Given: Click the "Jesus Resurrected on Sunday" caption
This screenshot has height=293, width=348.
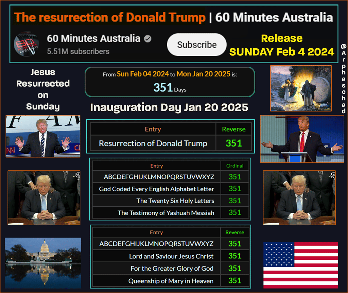Looking at the screenshot, I should coord(43,89).
